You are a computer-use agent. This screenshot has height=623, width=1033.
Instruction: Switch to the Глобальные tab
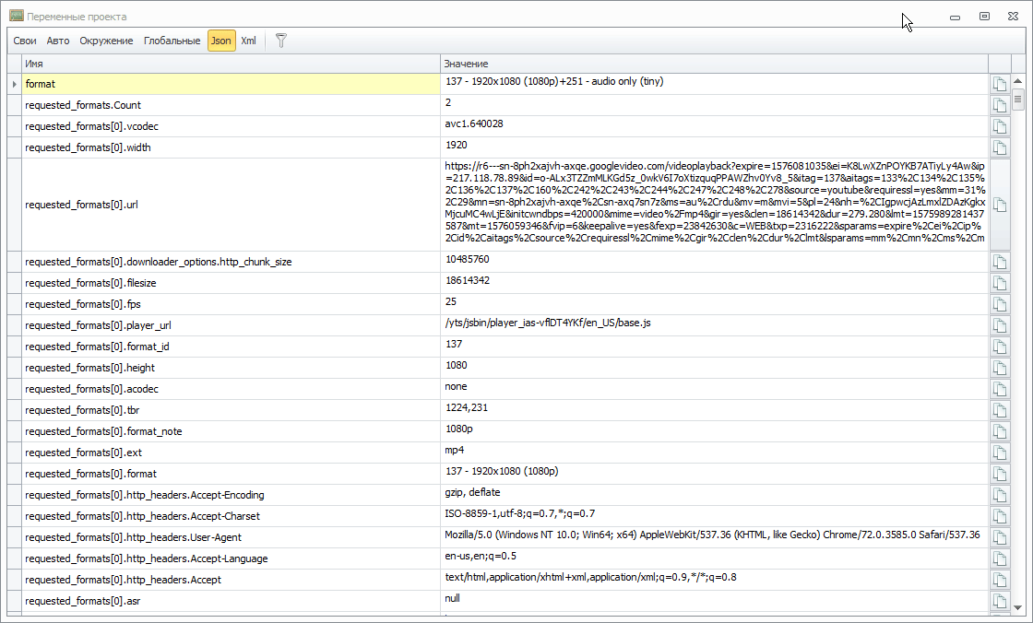[x=172, y=41]
